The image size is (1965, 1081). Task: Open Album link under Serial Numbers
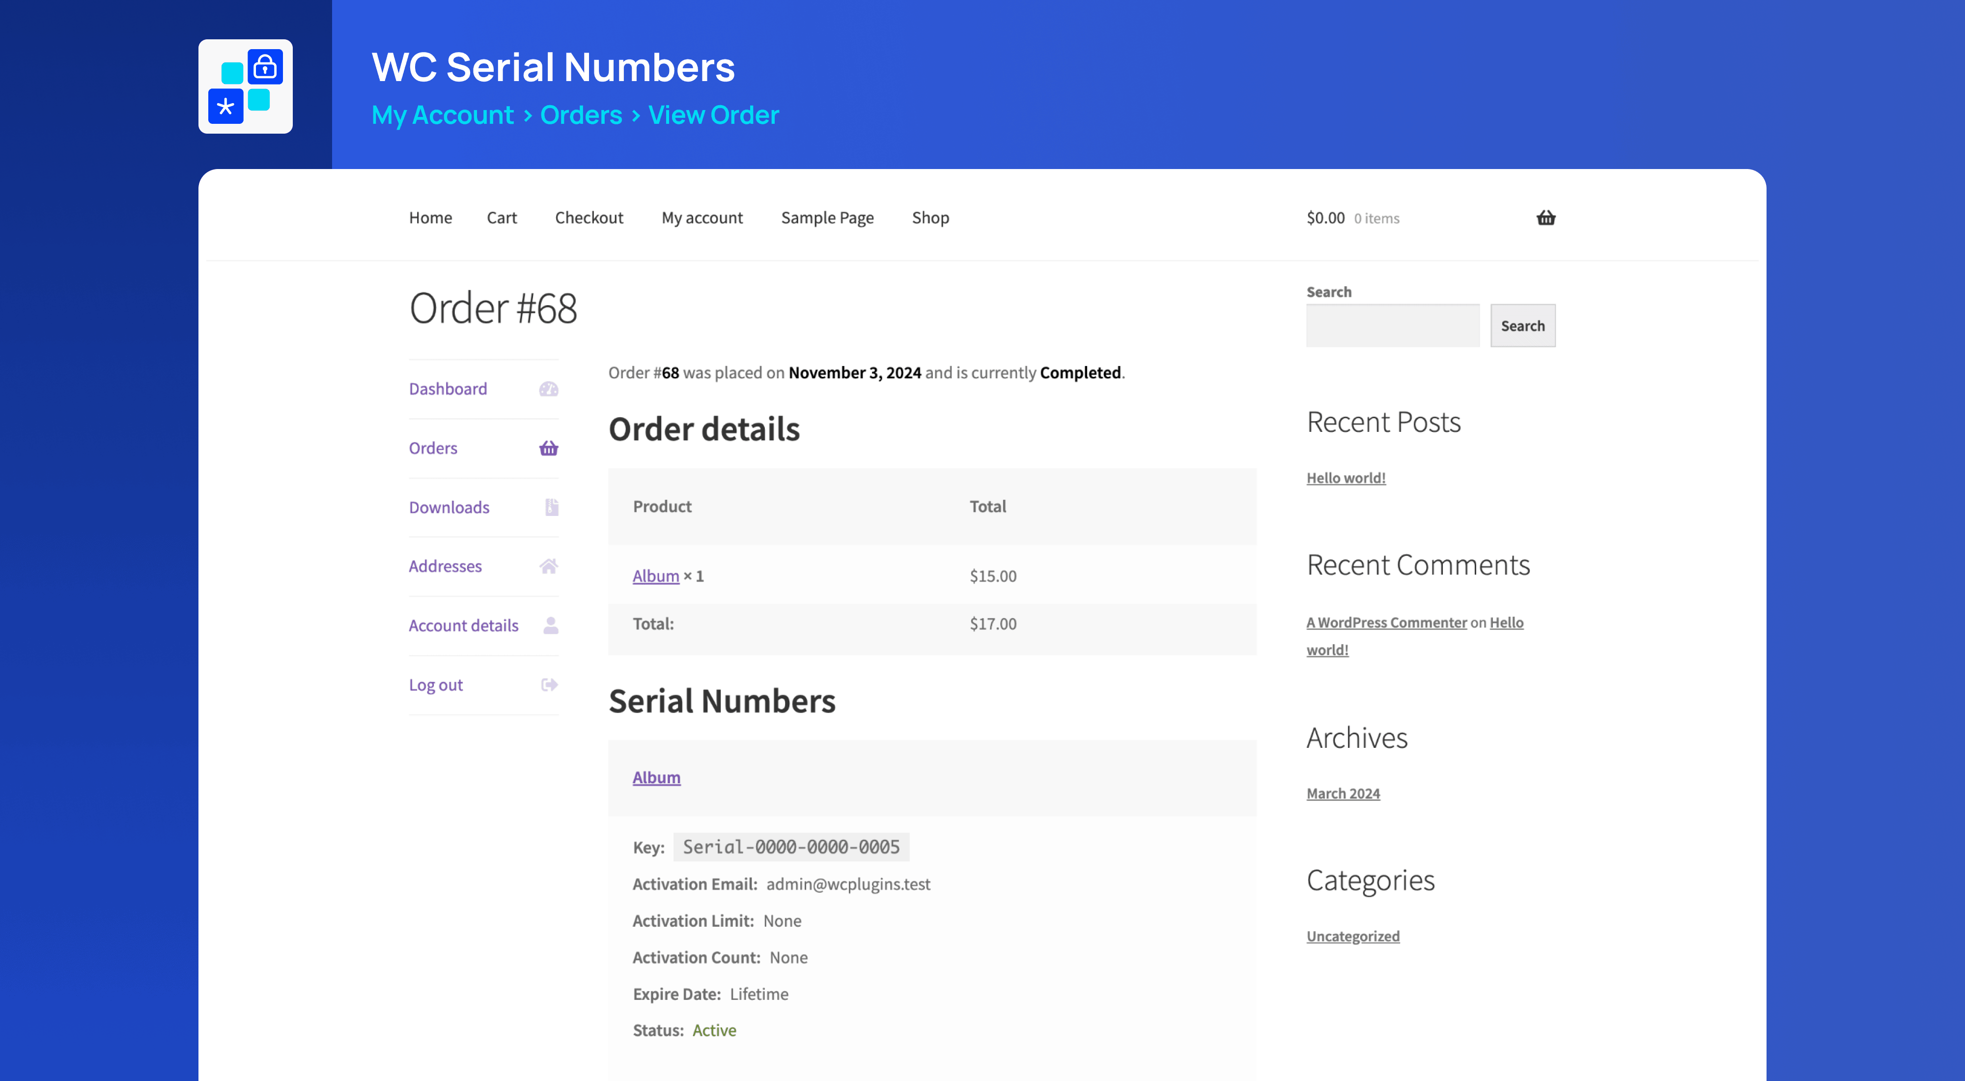tap(656, 777)
